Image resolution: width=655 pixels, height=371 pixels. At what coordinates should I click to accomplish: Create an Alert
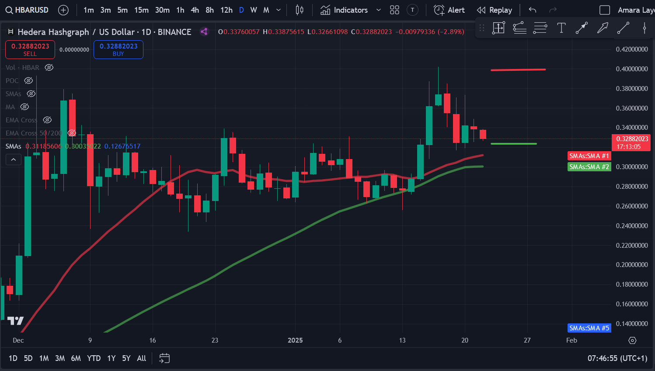point(449,10)
